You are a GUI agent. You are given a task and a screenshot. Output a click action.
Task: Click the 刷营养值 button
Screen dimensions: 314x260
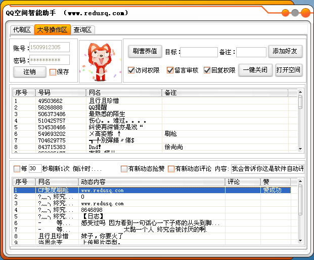click(x=145, y=51)
